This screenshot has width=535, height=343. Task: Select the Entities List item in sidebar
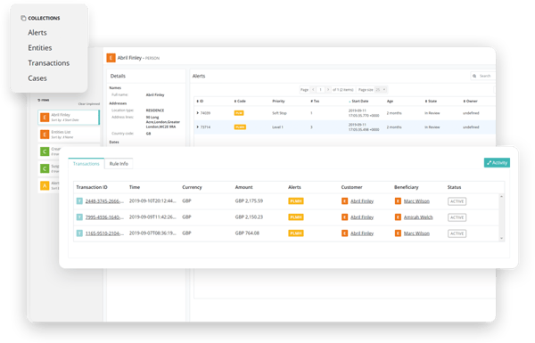tap(69, 135)
